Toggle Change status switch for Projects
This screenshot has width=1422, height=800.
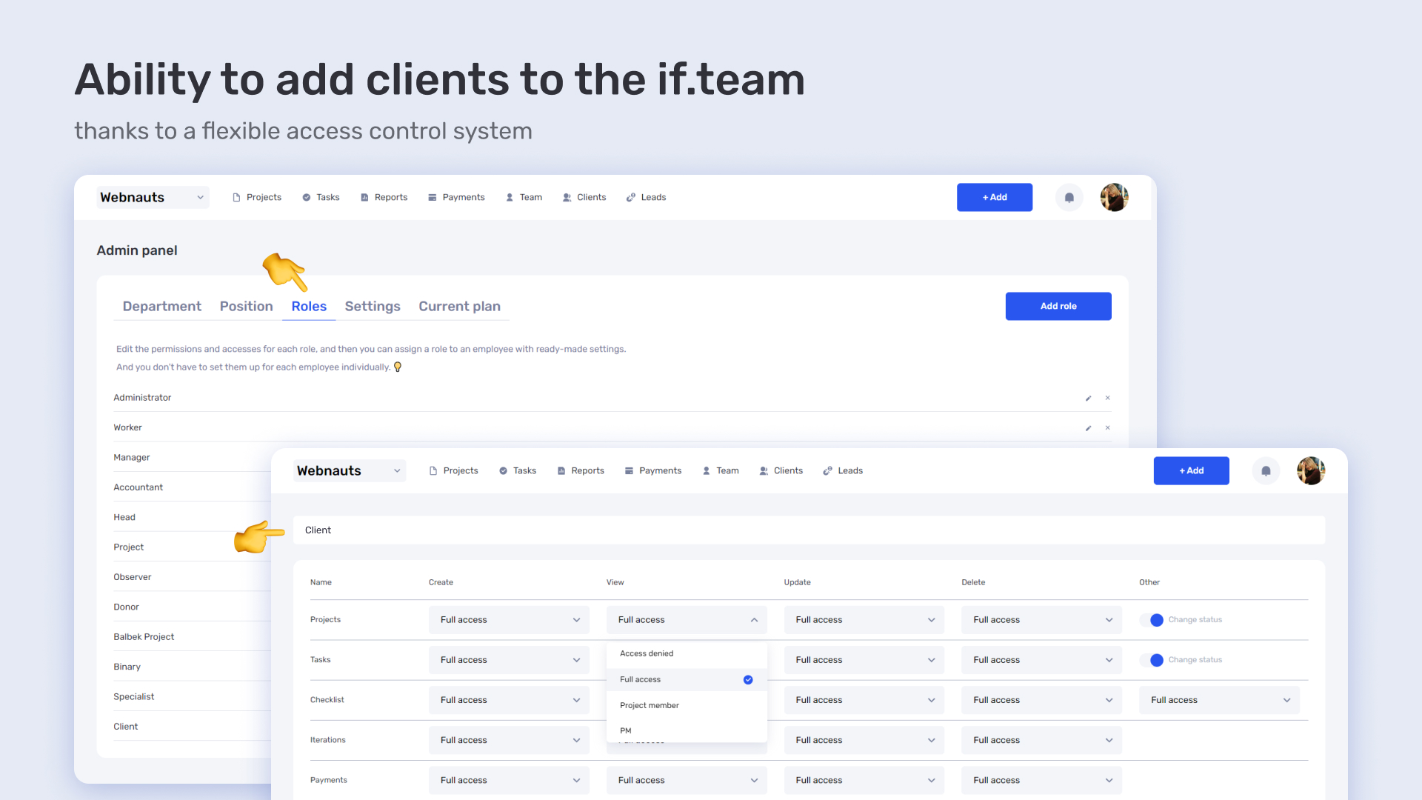pyautogui.click(x=1152, y=620)
